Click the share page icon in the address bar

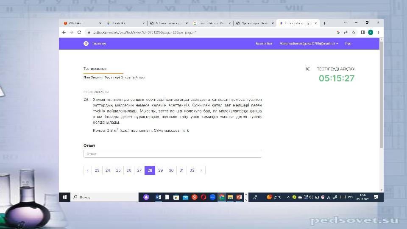coord(346,33)
